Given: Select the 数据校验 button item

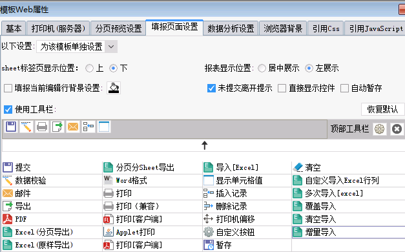Looking at the screenshot, I should click(x=52, y=180).
